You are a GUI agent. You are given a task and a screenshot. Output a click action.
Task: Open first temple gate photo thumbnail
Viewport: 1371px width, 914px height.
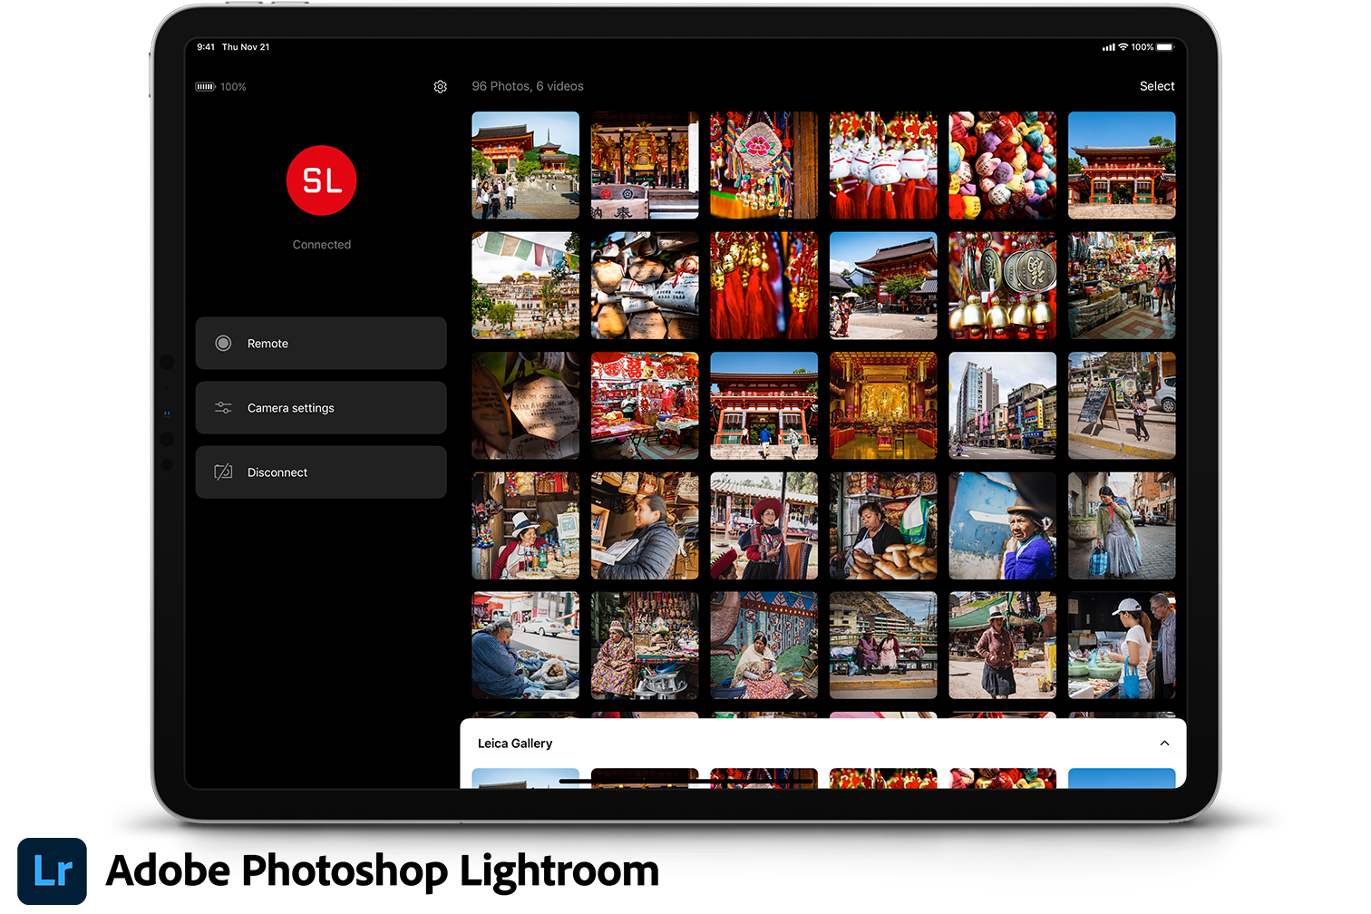[x=525, y=165]
